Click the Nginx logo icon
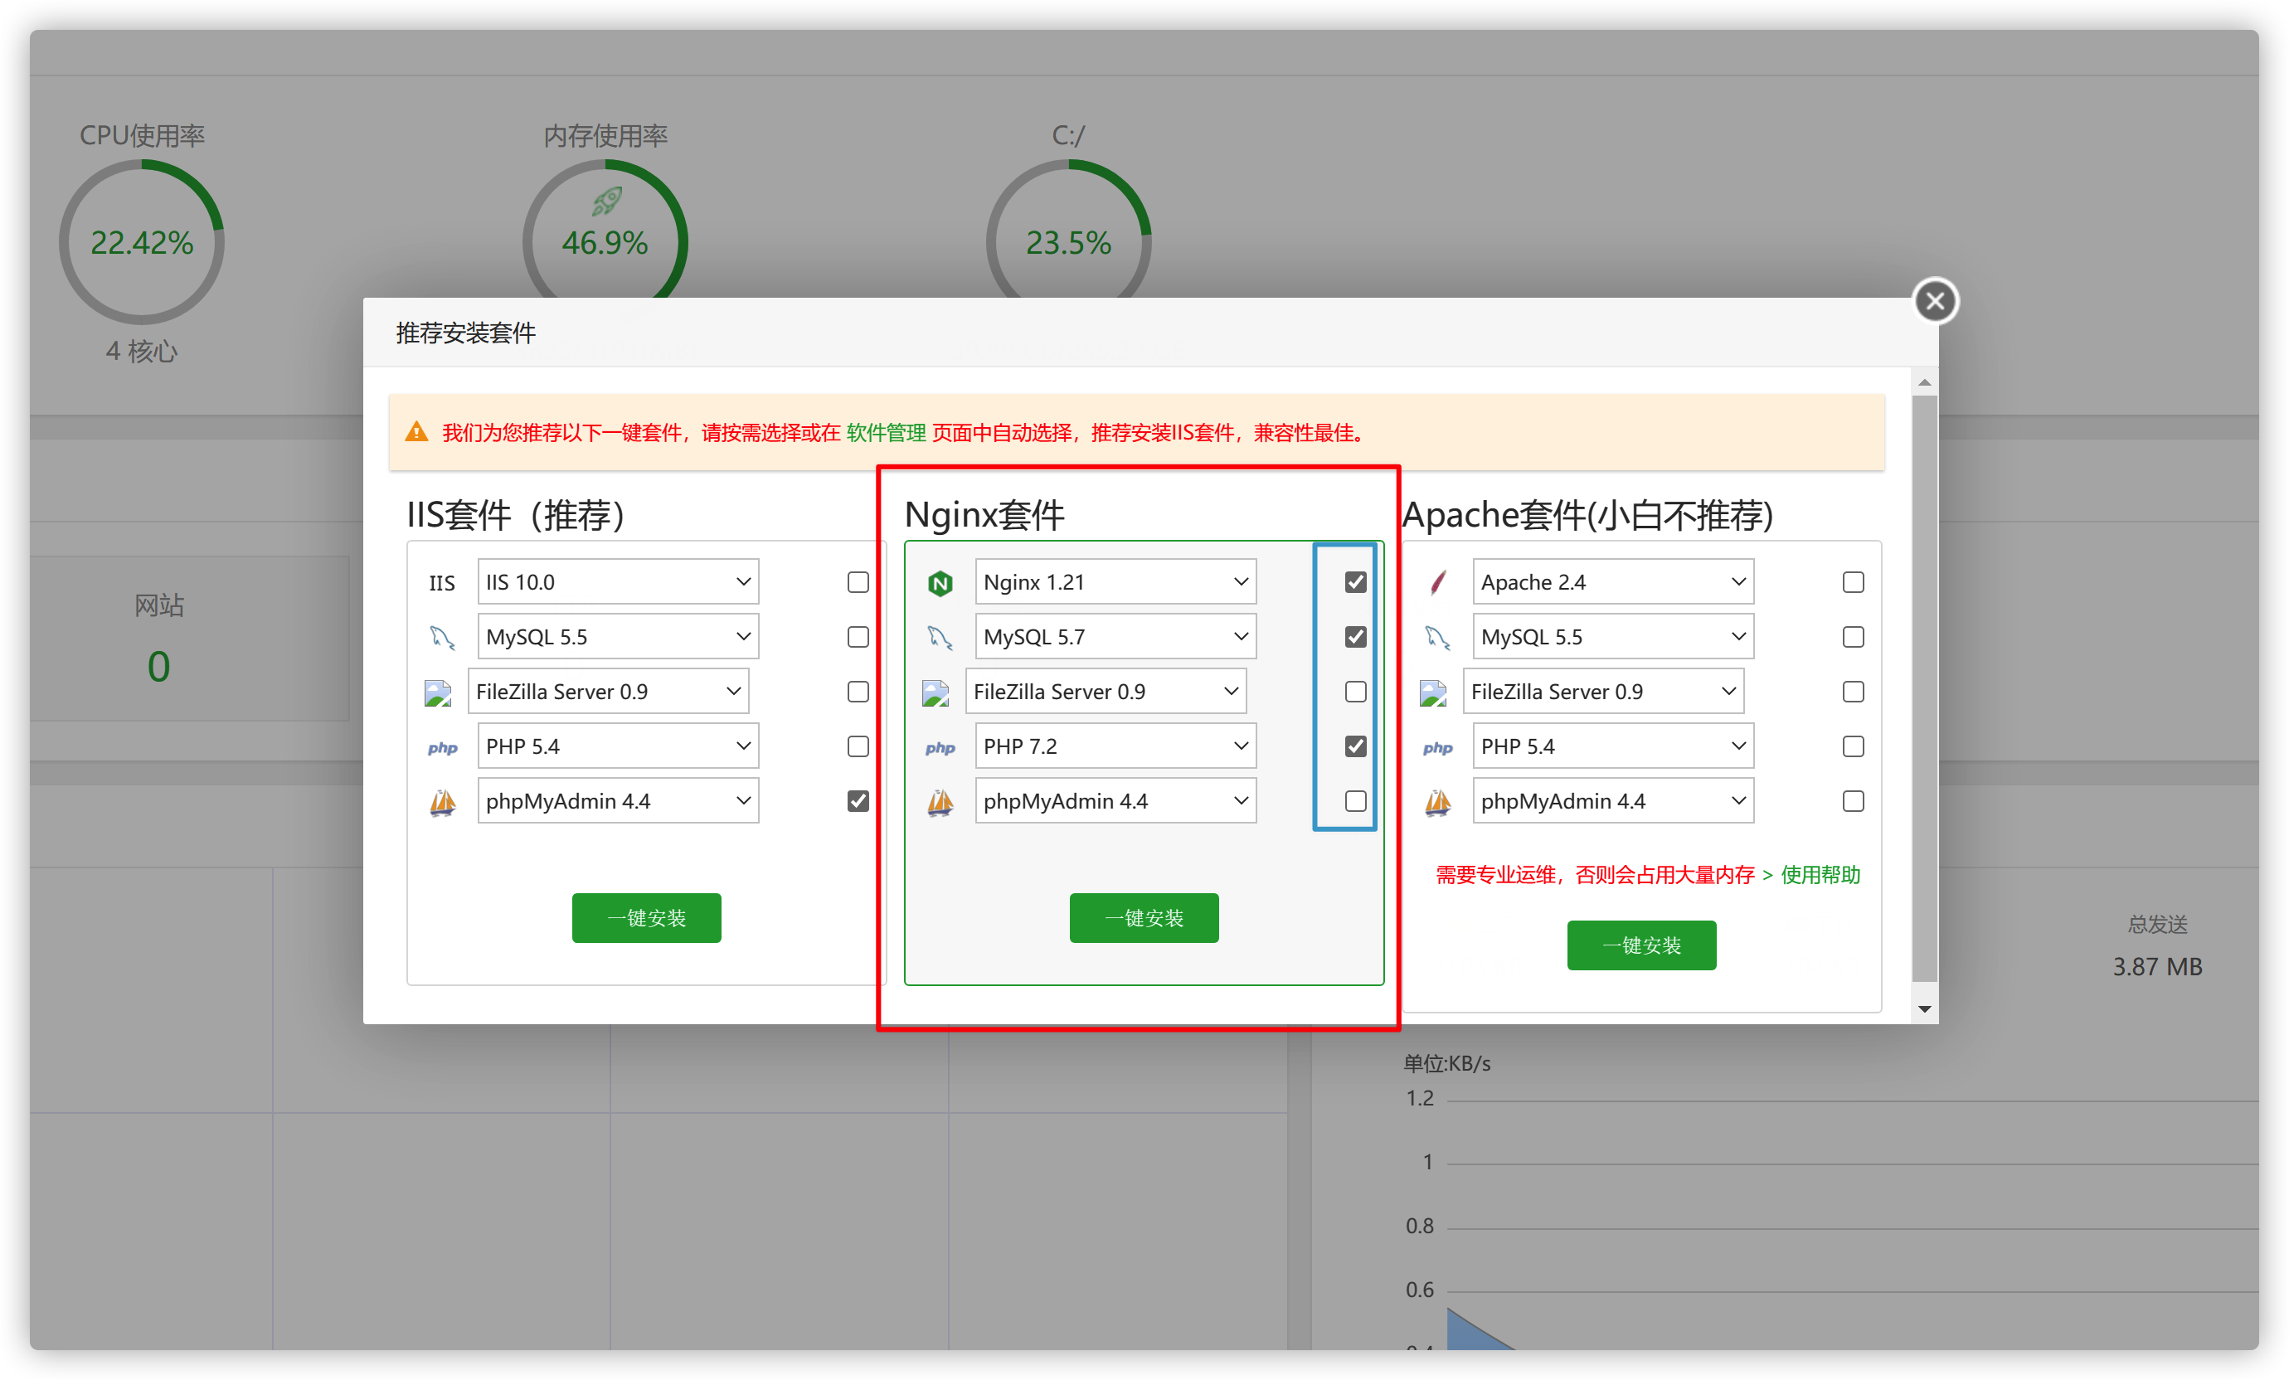 pyautogui.click(x=940, y=583)
